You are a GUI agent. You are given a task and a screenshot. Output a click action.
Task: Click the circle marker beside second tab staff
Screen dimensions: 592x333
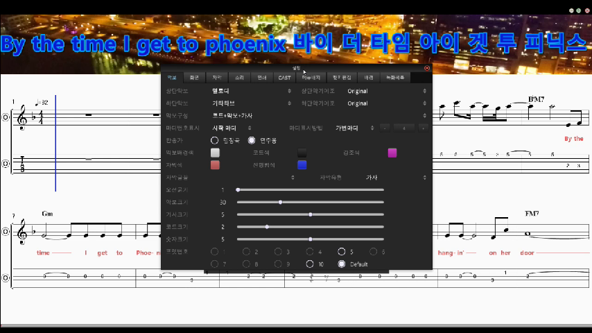point(6,278)
